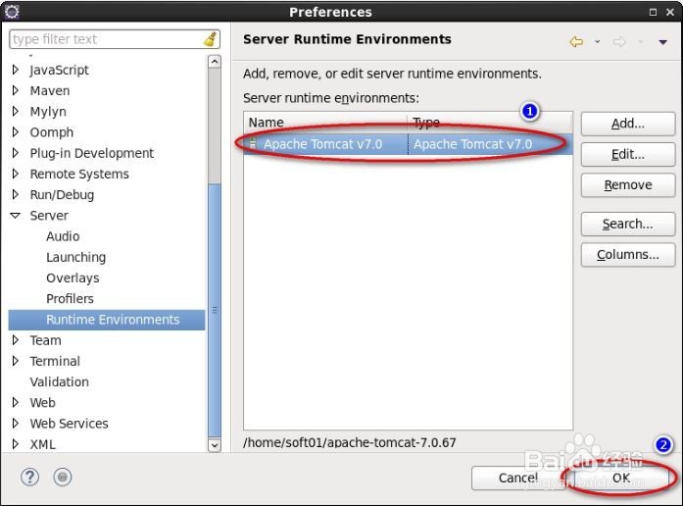Click the Name column header
This screenshot has height=506, width=683.
coord(325,123)
